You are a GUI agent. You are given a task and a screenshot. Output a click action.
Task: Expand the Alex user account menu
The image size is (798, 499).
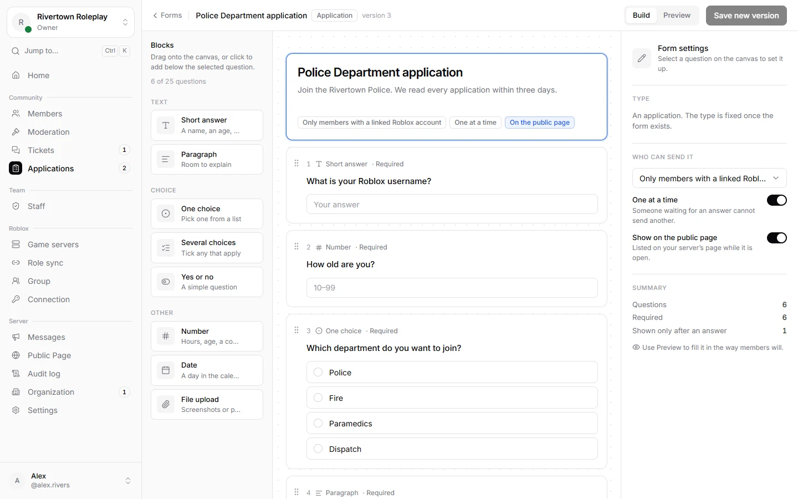pyautogui.click(x=70, y=481)
